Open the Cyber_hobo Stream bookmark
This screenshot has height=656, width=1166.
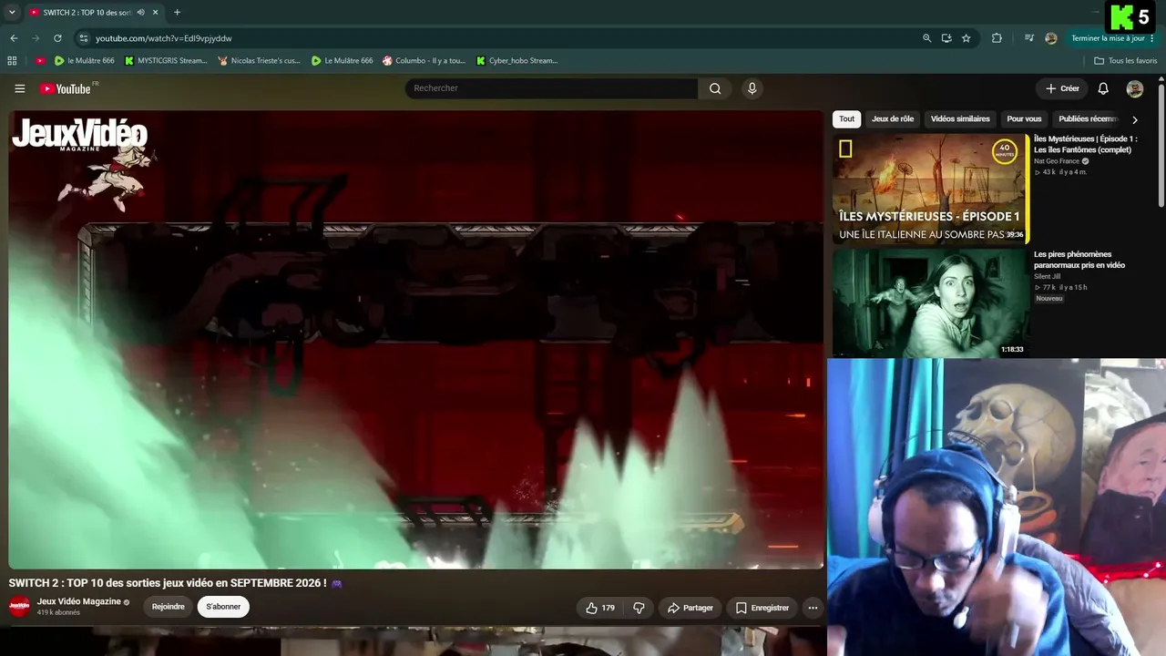pos(517,61)
